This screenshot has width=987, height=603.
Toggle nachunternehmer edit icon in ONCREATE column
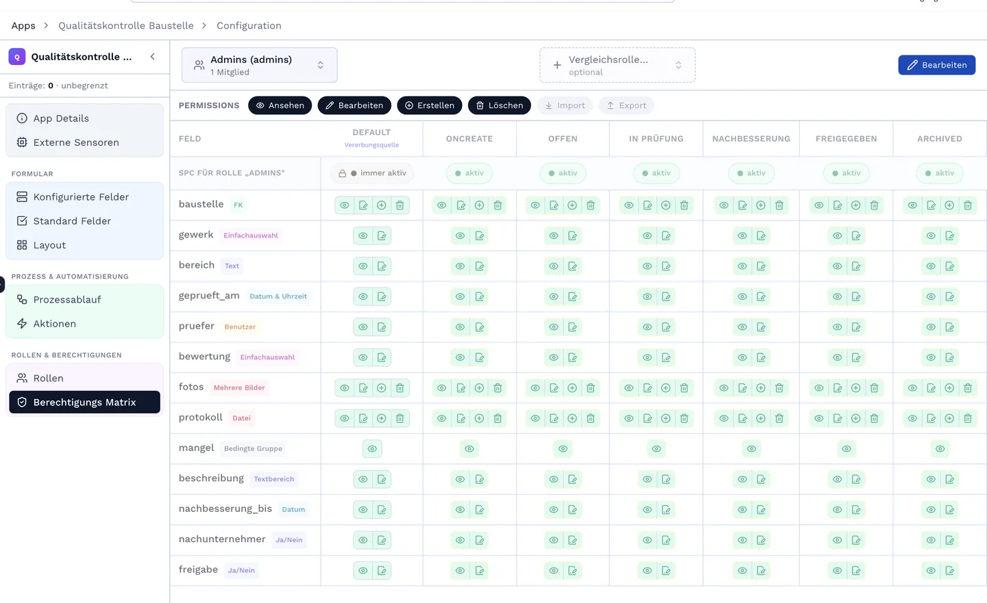tap(480, 541)
